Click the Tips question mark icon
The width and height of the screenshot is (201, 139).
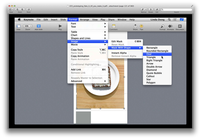(x=141, y=26)
